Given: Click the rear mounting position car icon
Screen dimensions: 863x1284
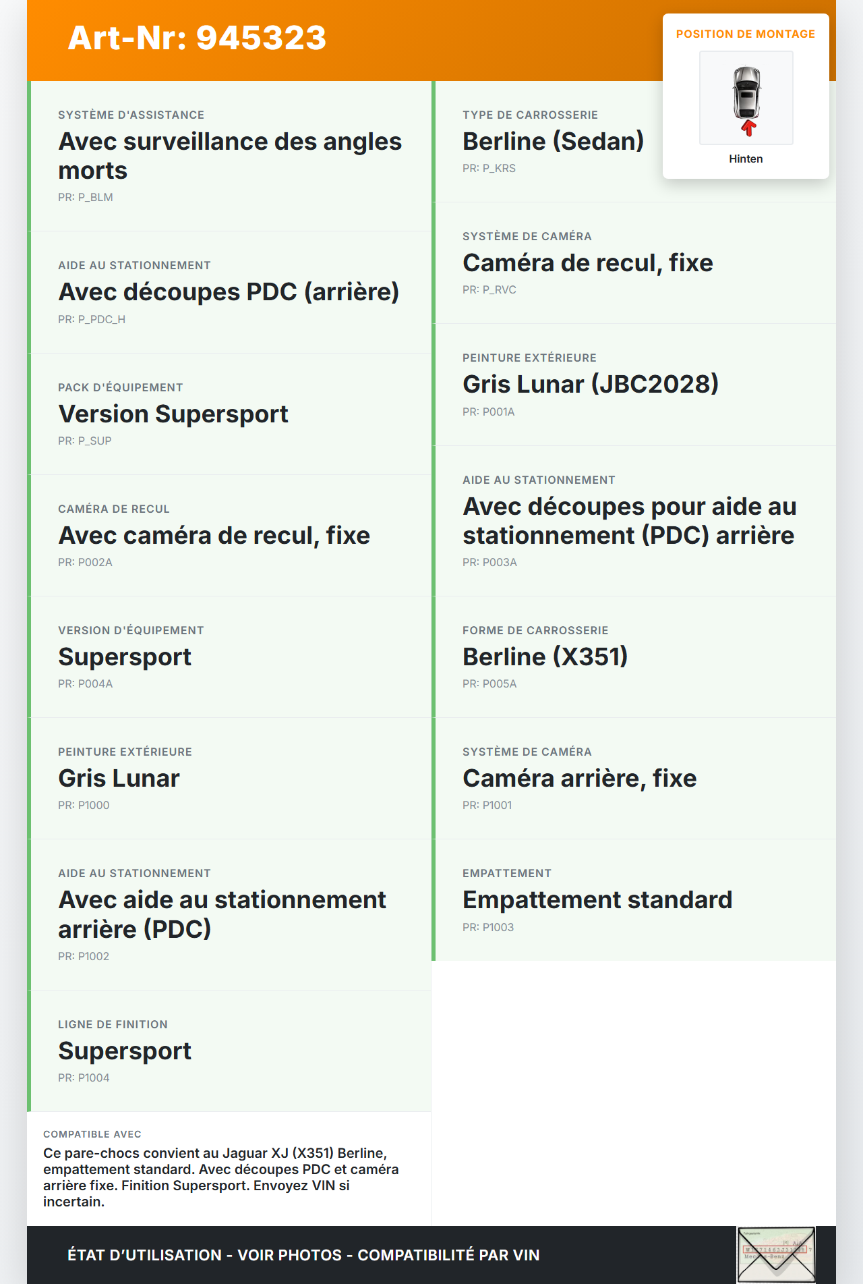Looking at the screenshot, I should [x=746, y=93].
